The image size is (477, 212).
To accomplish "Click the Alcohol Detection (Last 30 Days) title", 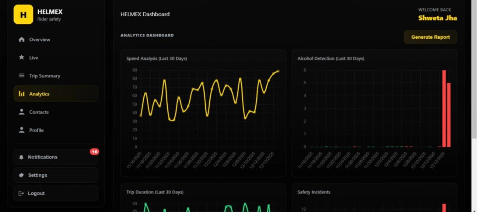I will [331, 59].
